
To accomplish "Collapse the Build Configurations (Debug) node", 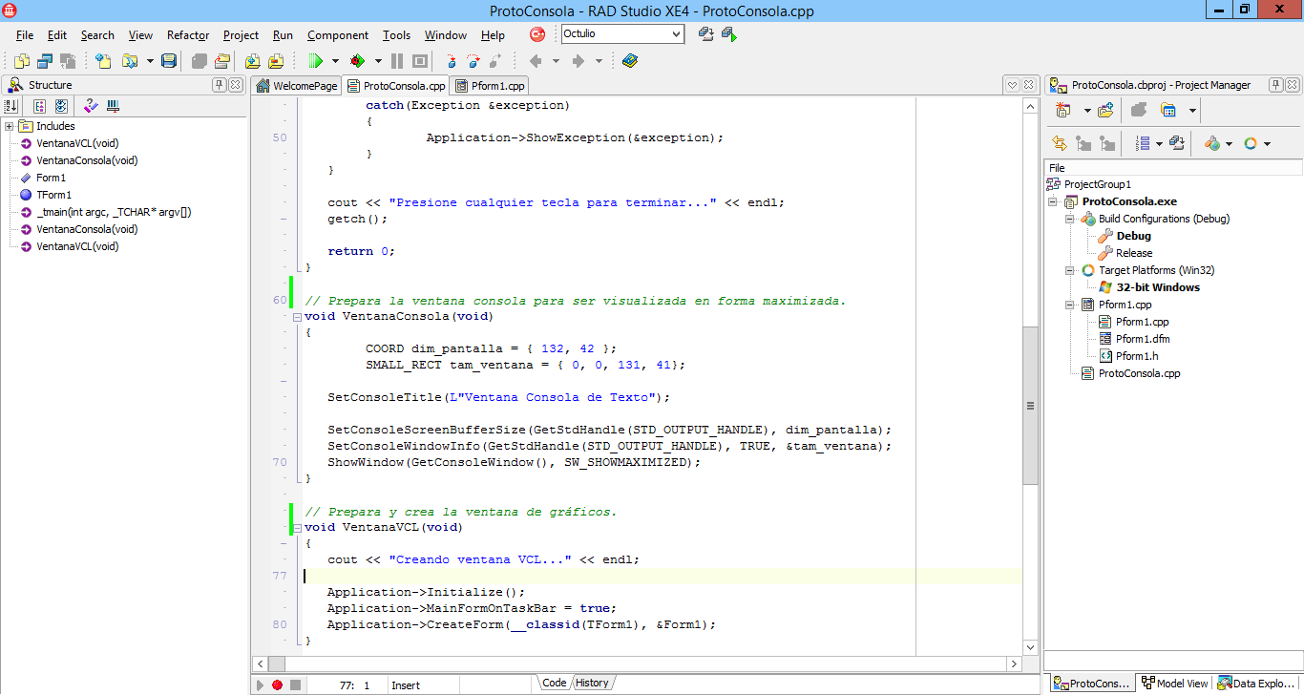I will (x=1072, y=219).
